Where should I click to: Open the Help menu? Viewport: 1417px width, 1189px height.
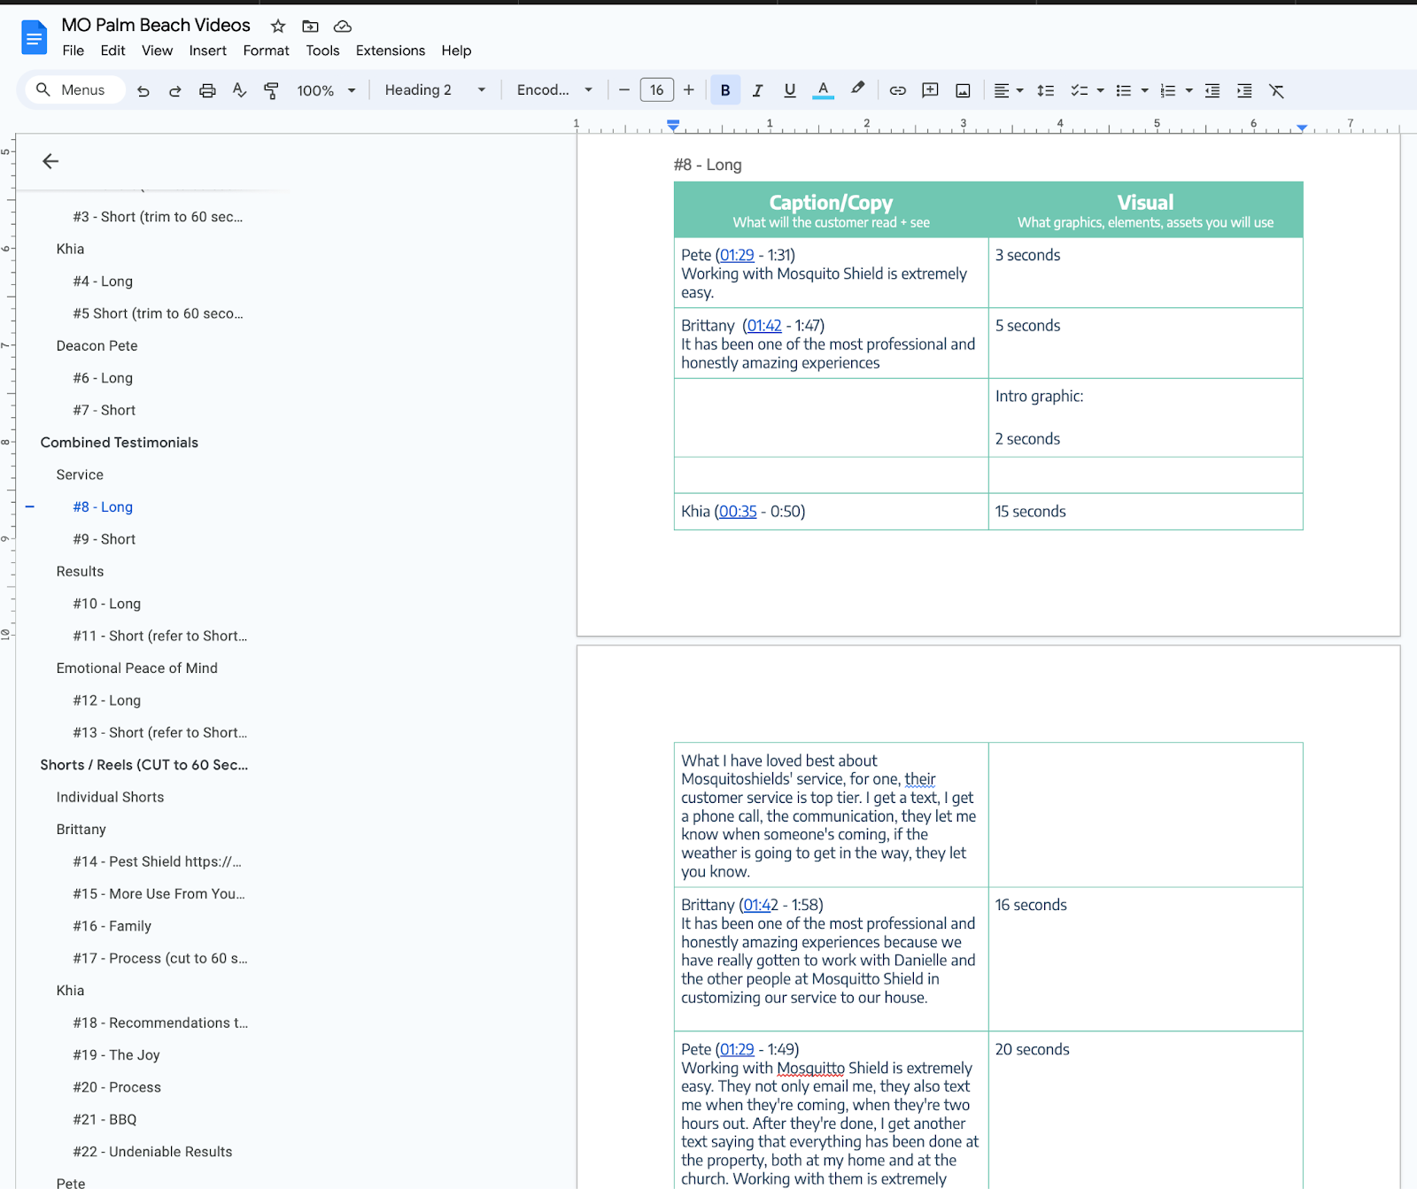[x=456, y=50]
